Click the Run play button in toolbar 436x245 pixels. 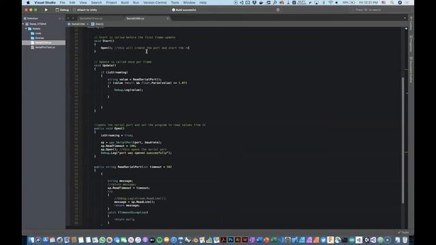pos(46,10)
